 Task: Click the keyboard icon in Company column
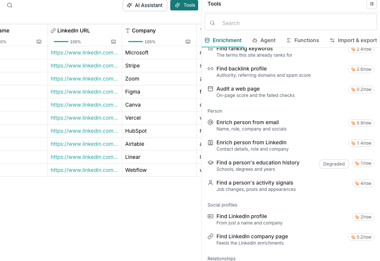188,42
